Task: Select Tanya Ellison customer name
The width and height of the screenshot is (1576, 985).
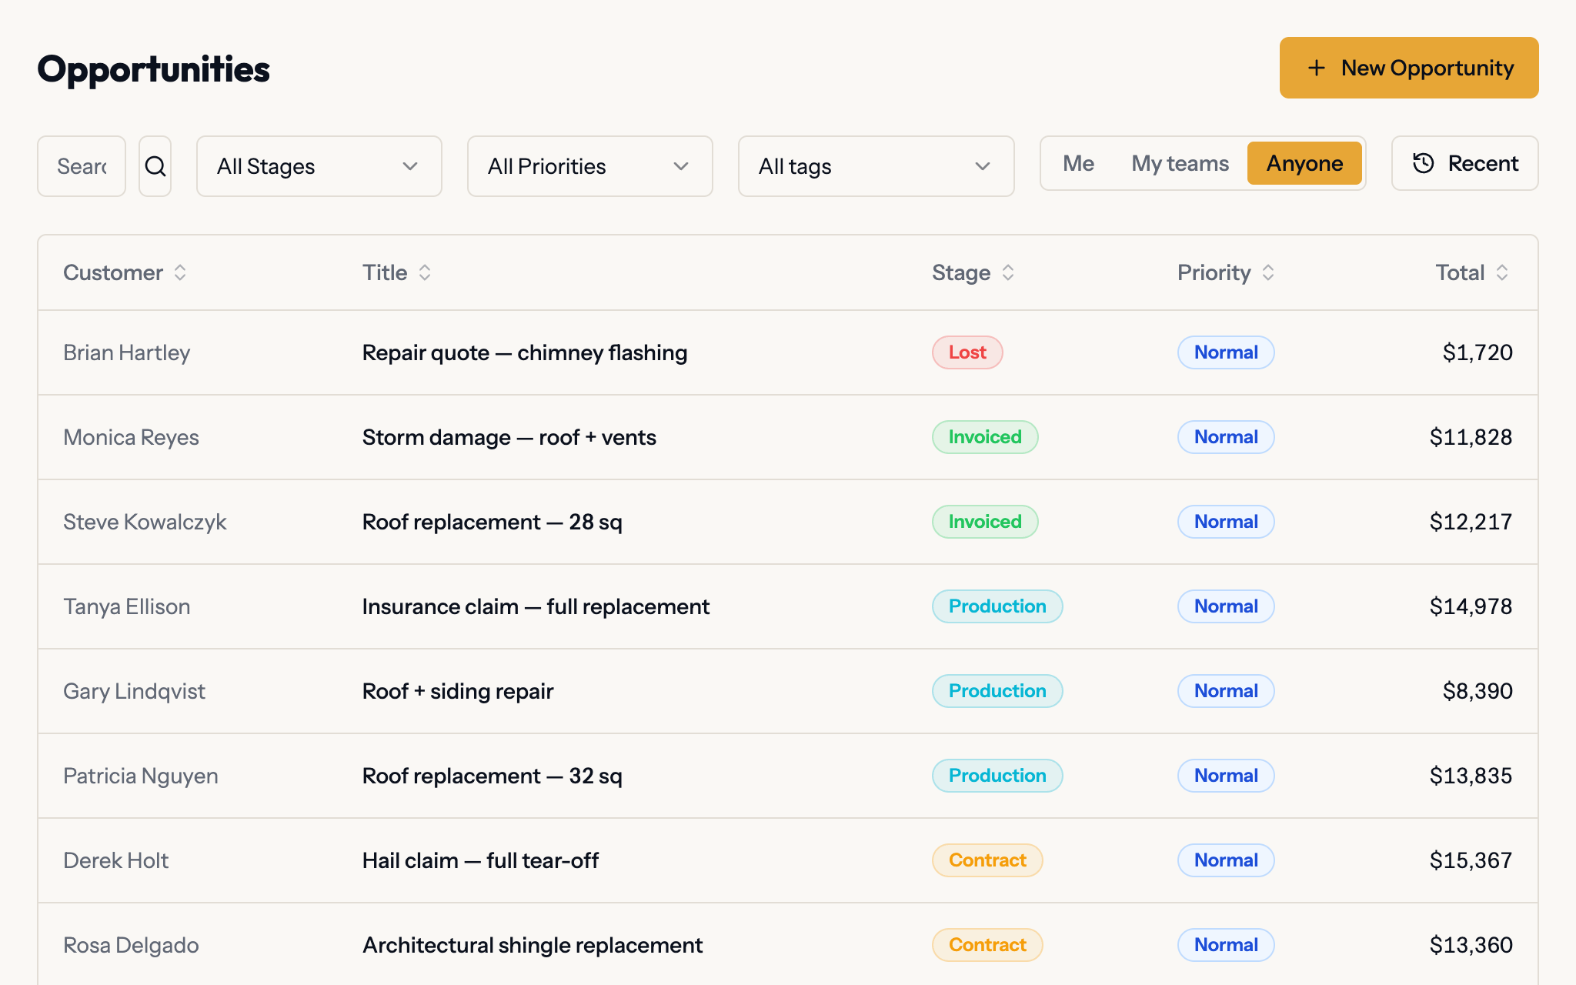Action: 126,606
